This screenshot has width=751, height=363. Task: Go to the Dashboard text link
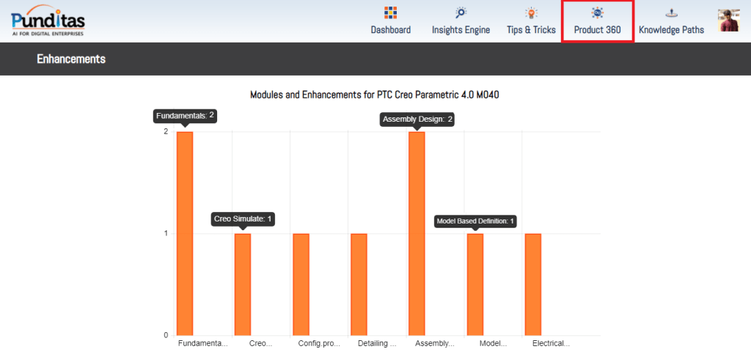tap(390, 30)
